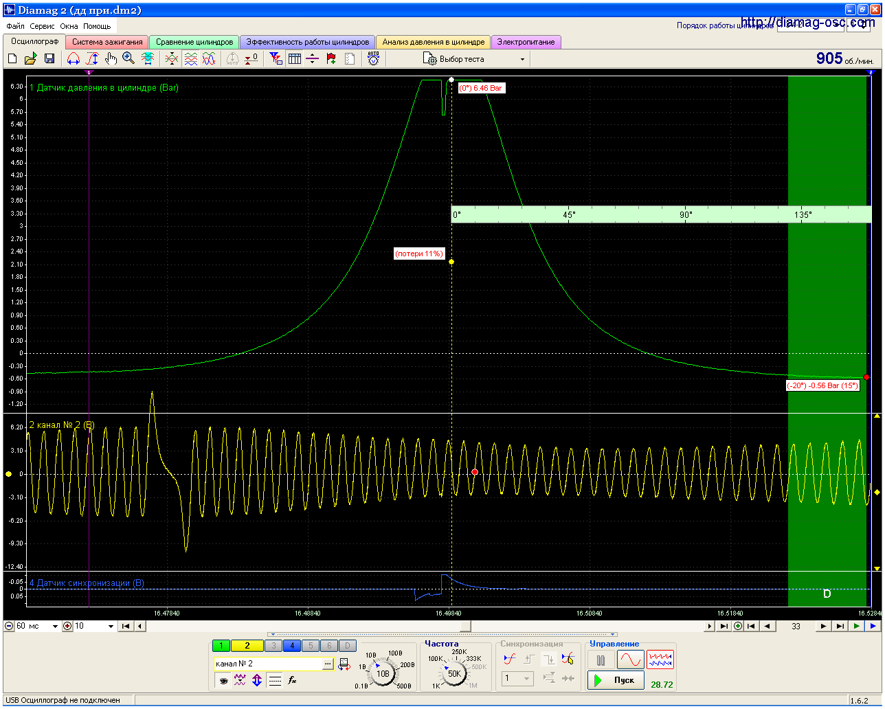The height and width of the screenshot is (709, 885).
Task: Toggle the digital channel D button
Action: pos(348,646)
